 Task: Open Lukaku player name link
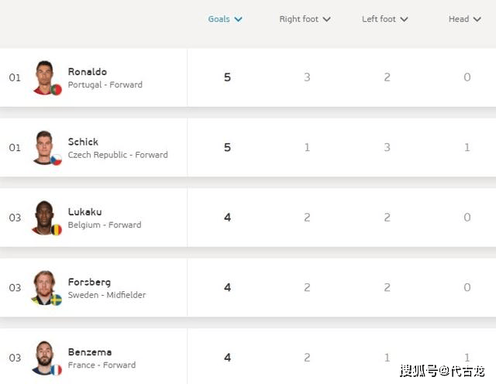coord(84,212)
